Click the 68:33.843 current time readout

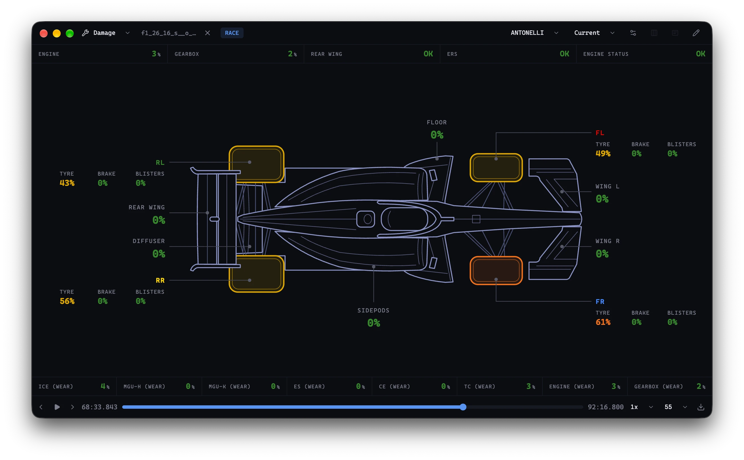(x=99, y=407)
